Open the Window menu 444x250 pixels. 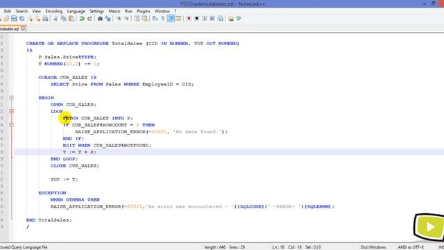(162, 11)
